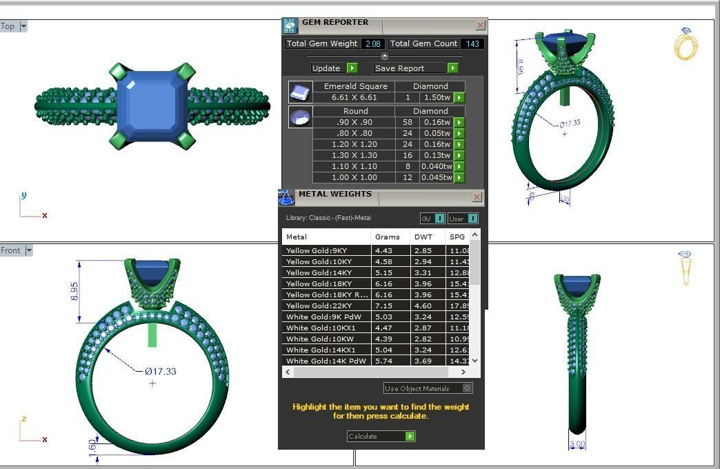Click the Round gem shape icon

pos(300,117)
